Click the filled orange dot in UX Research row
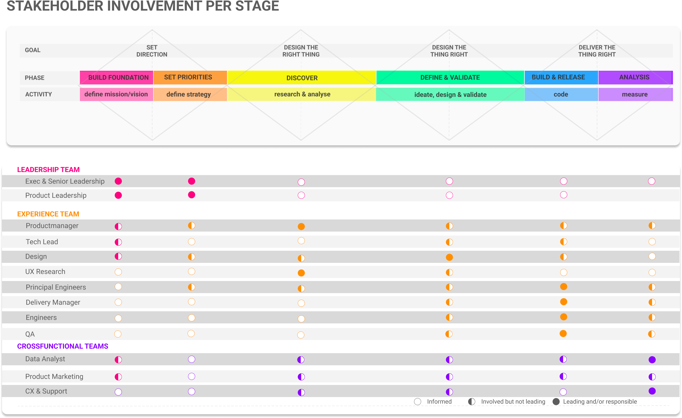 tap(301, 273)
